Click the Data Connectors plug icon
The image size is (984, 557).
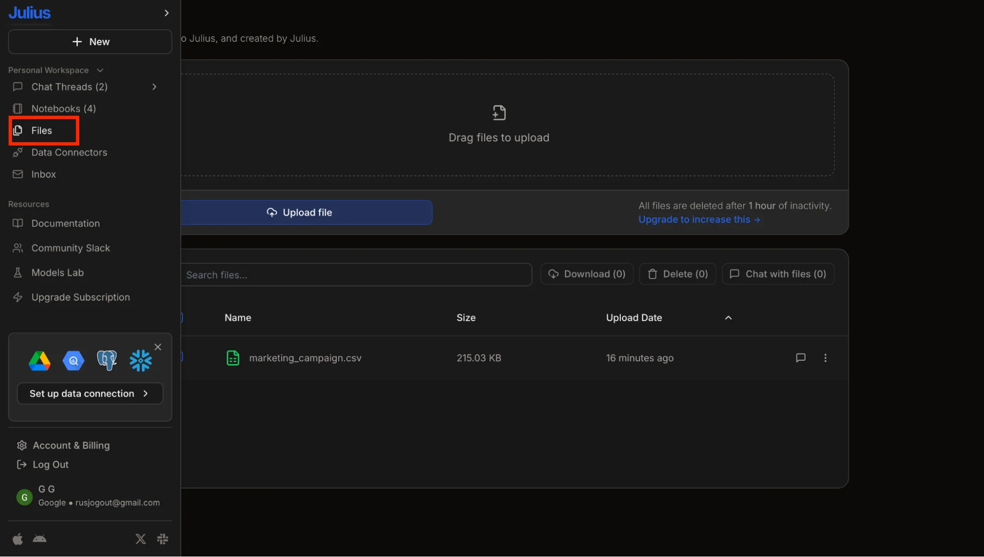(18, 153)
